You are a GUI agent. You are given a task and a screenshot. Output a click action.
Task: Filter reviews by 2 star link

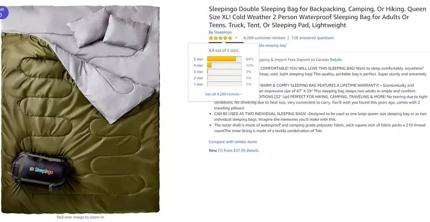click(198, 78)
